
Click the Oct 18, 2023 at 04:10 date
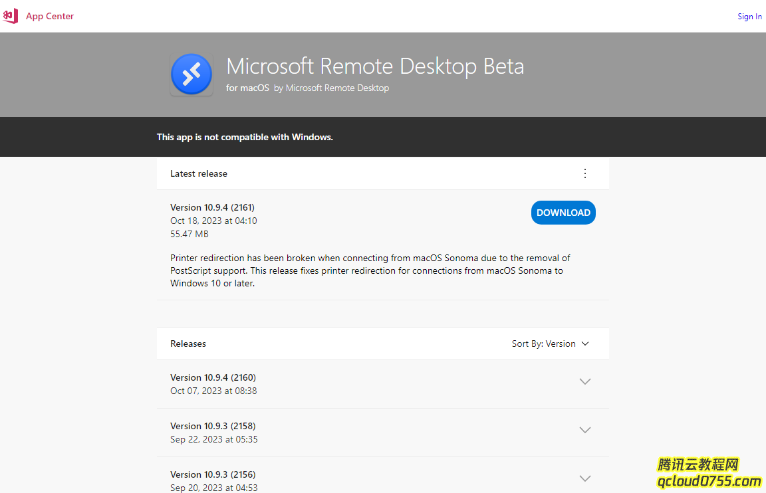pos(213,221)
